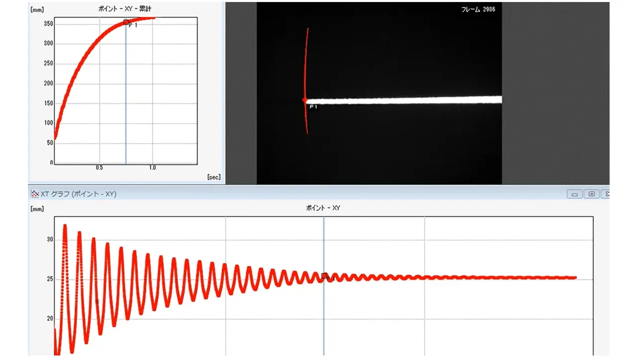Click the 200 value on cumulative chart axis

pyautogui.click(x=48, y=84)
